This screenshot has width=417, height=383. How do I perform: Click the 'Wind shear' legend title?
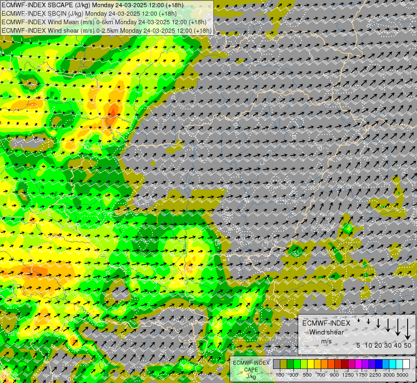326,332
